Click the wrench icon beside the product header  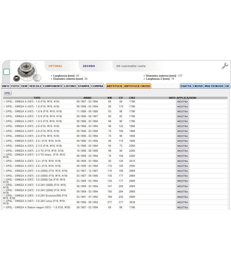point(225,66)
